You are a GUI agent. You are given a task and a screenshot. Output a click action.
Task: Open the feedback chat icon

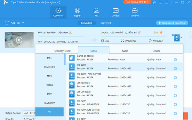coord(160,2)
